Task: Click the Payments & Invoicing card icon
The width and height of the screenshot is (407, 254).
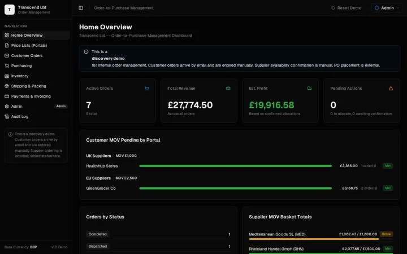Action: click(7, 96)
